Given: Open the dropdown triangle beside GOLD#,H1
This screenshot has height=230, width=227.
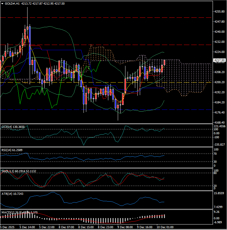Looking at the screenshot, I should (x=2, y=3).
